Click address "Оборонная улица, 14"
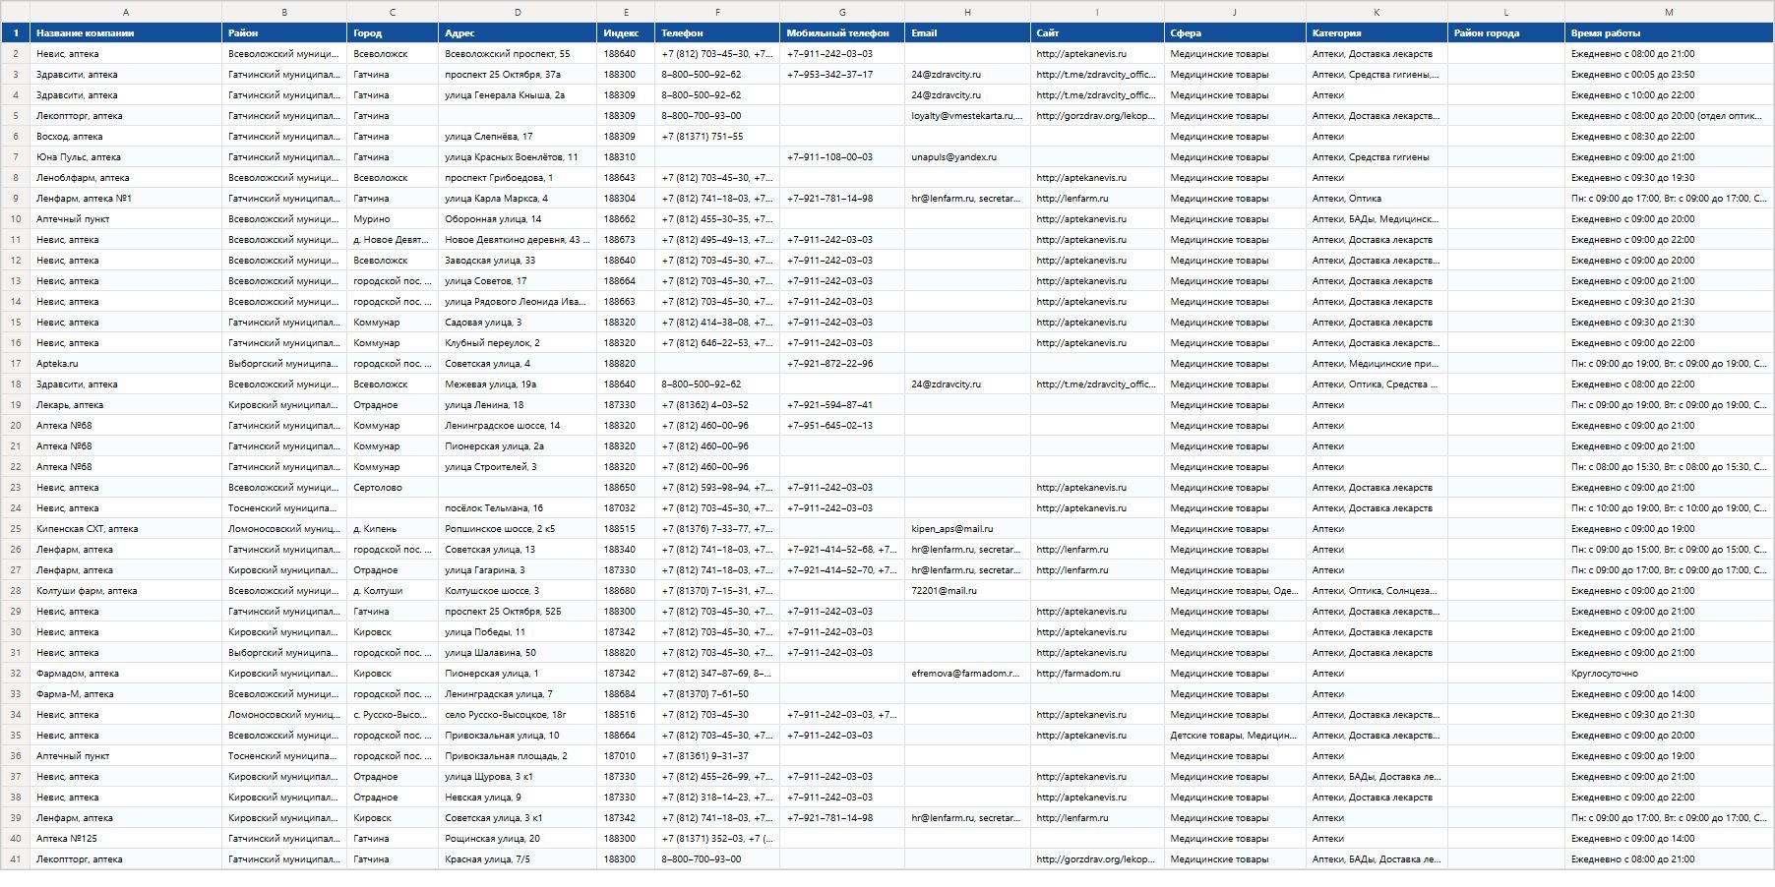The image size is (1775, 887). point(518,219)
